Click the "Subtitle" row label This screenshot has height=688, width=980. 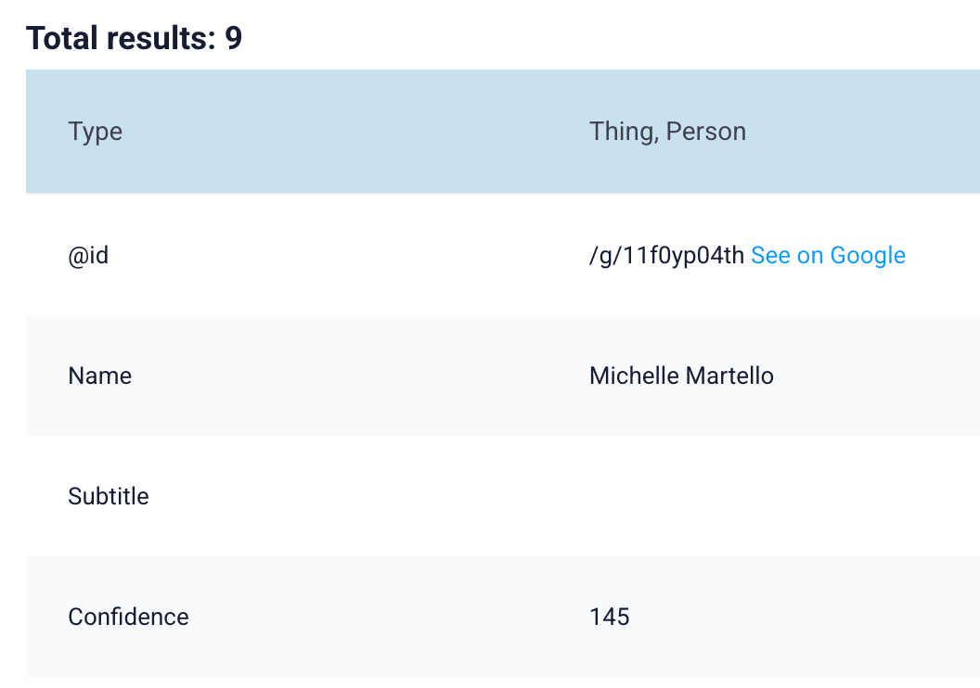(x=109, y=496)
